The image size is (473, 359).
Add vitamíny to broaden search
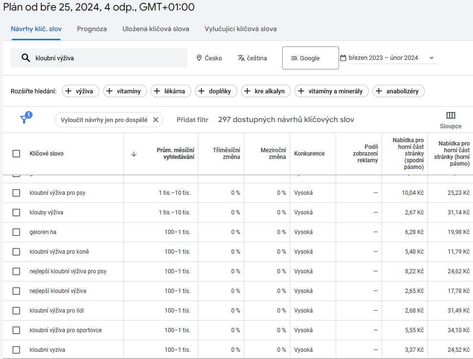[x=125, y=91]
